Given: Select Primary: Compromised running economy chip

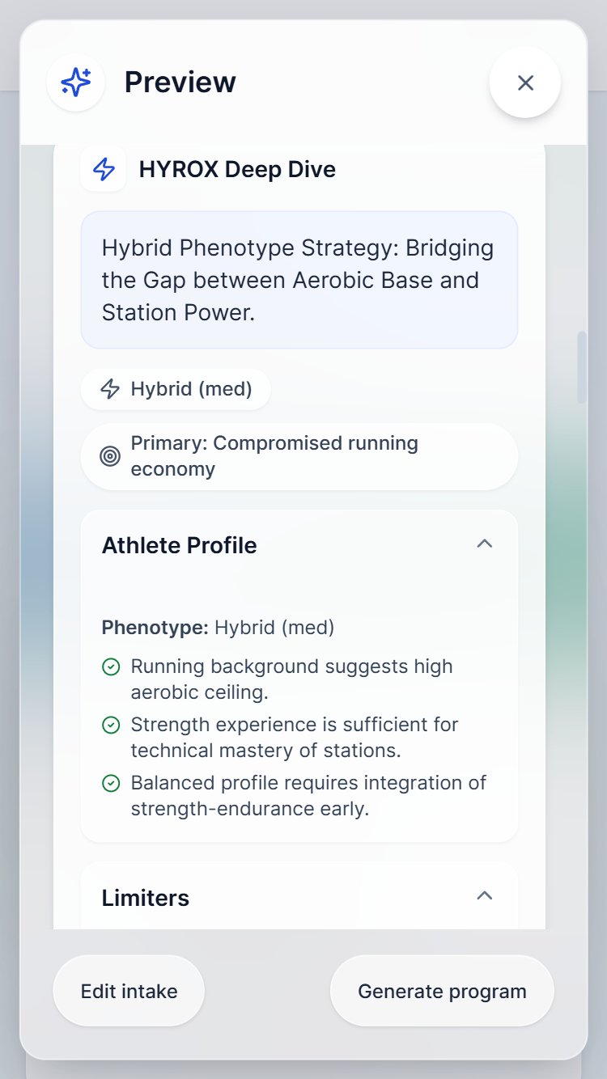Looking at the screenshot, I should [299, 456].
